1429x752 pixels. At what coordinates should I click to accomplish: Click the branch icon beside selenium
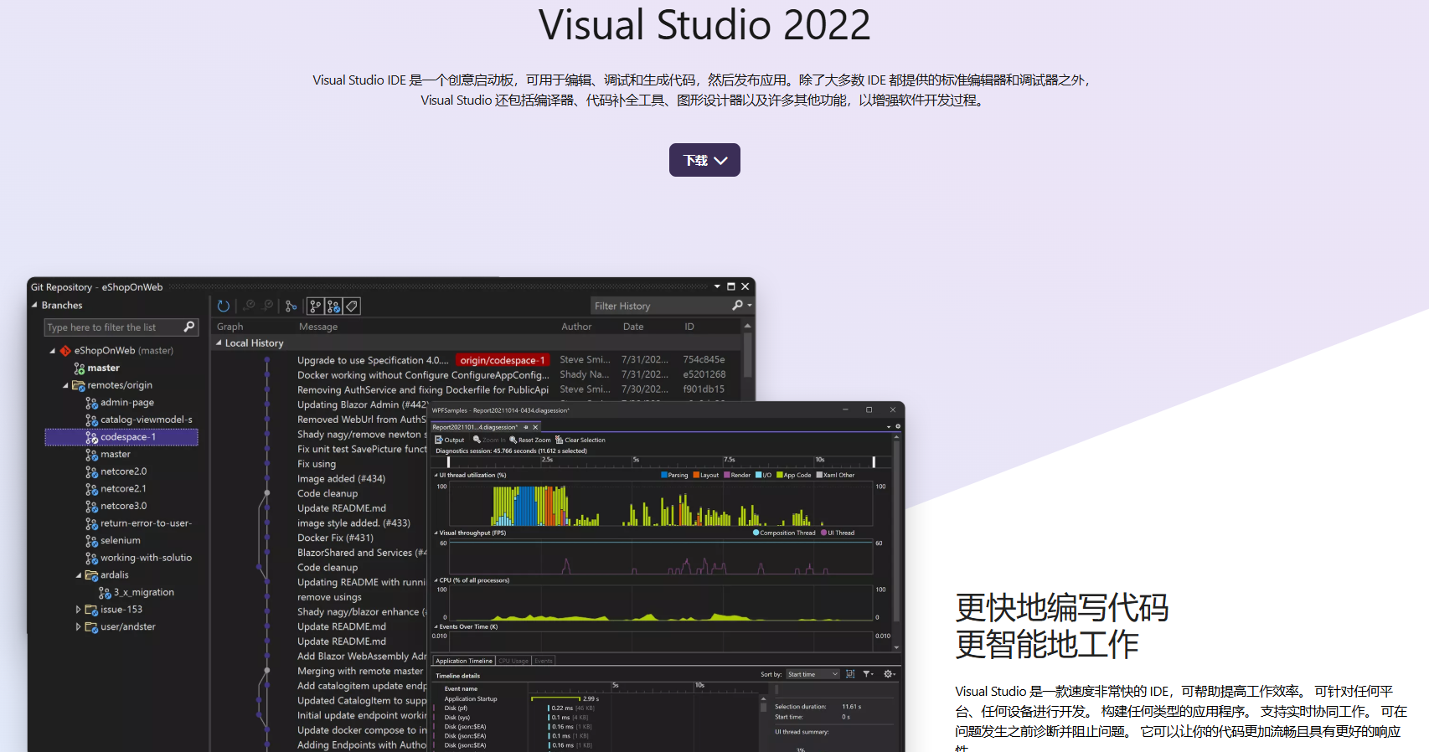[91, 541]
